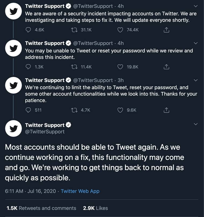The width and height of the screenshot is (204, 217).
Task: Share the tweet about limiting functionalities
Action: coord(166,110)
